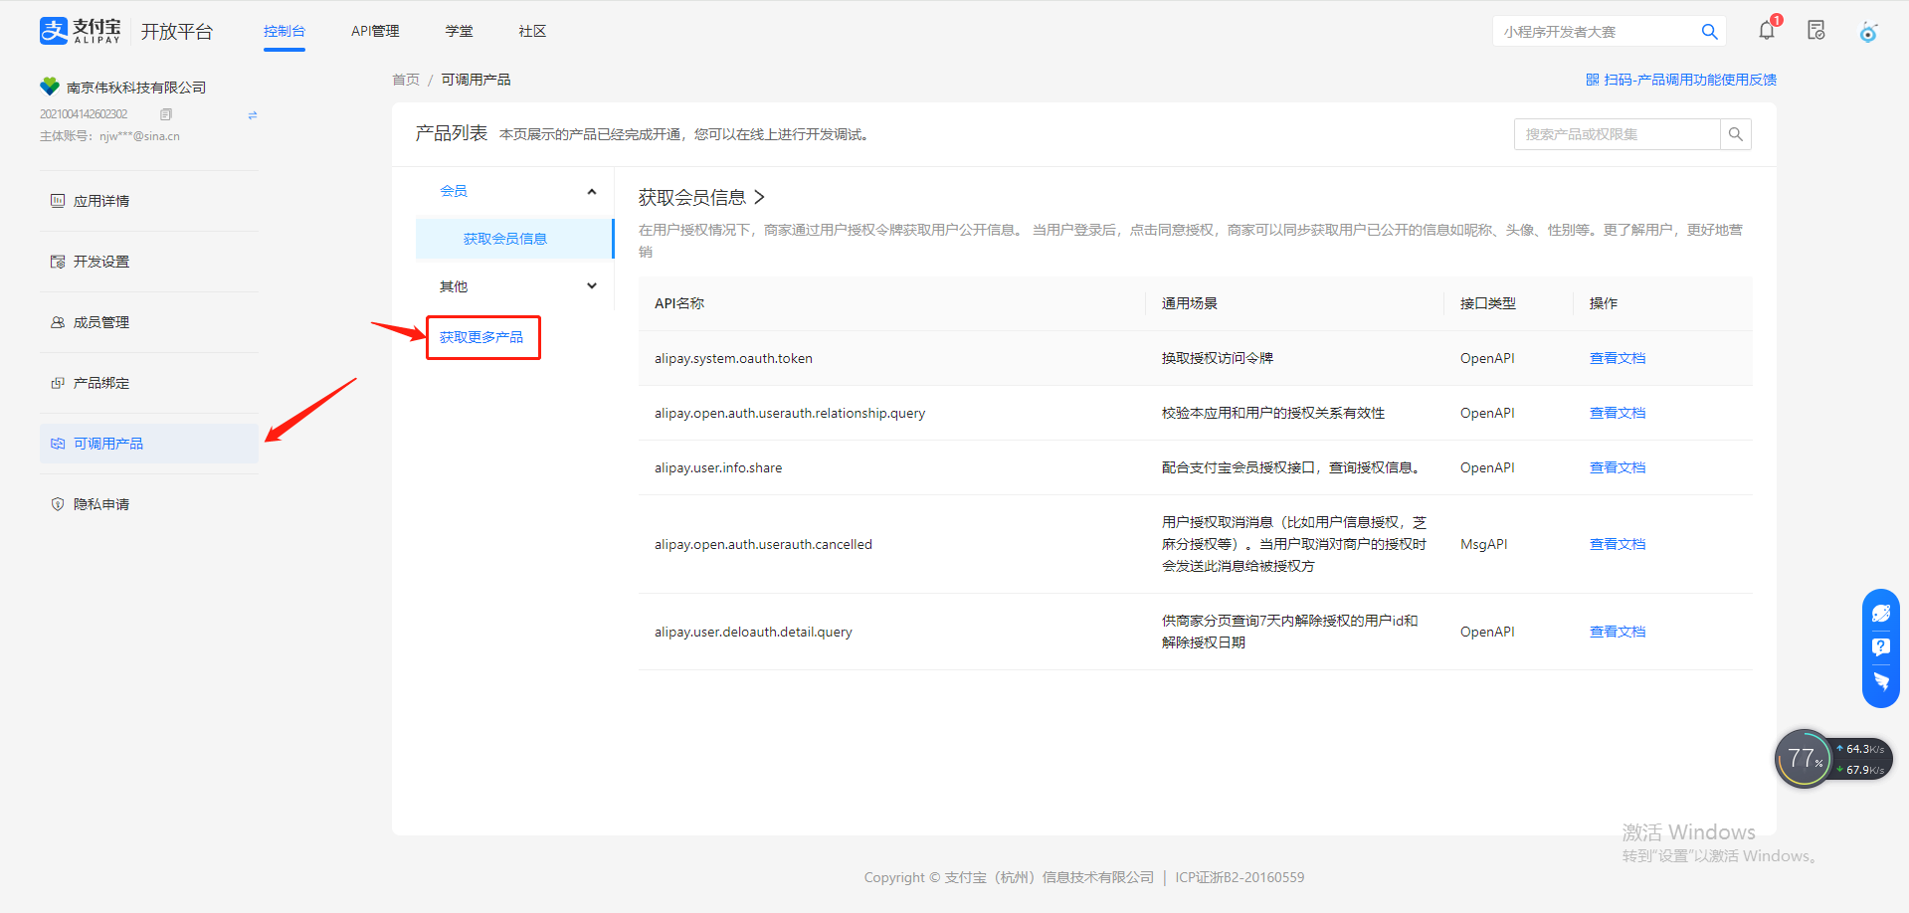Collapse the 会员 category section

tap(592, 191)
